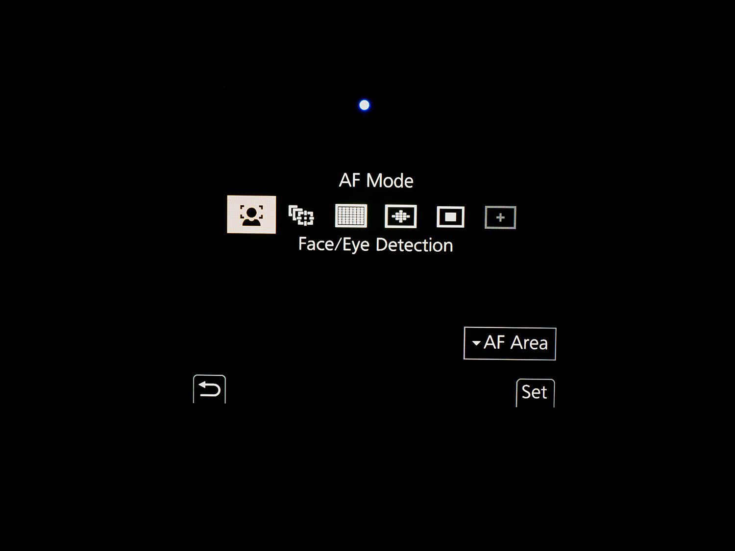Enable the overlapping-frames Tracking mode
735x551 pixels.
tap(301, 216)
